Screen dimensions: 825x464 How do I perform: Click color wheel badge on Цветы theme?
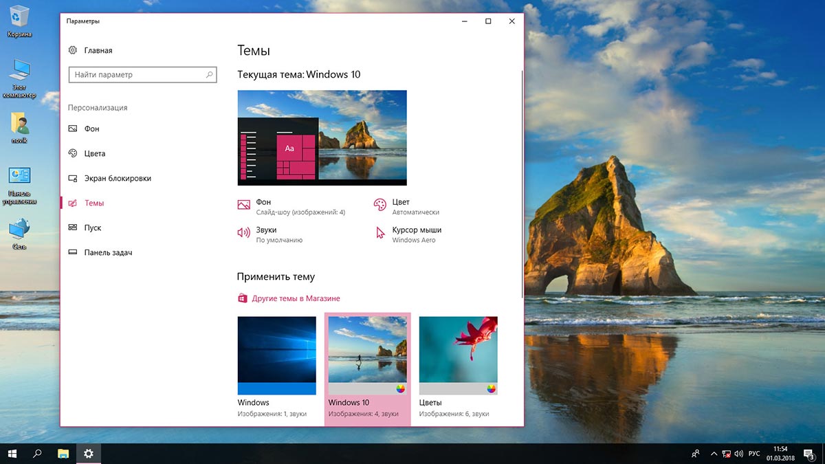tap(492, 388)
